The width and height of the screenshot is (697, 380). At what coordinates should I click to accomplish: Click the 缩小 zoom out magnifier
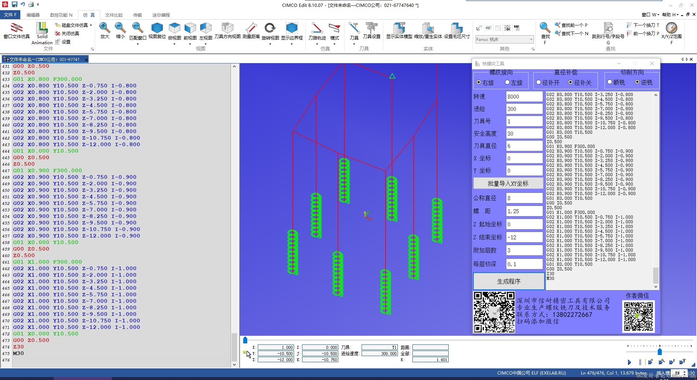pos(120,28)
